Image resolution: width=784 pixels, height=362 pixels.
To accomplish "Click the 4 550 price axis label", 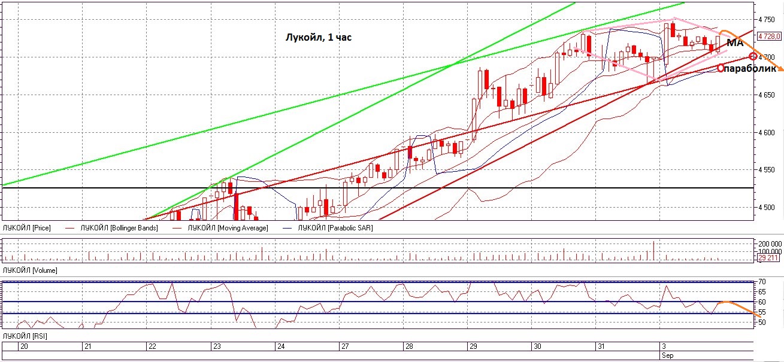I will [767, 170].
